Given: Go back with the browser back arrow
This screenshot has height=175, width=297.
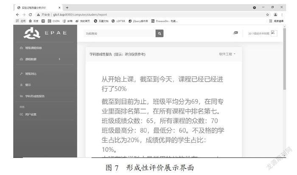Looking at the screenshot, I should coord(18,14).
